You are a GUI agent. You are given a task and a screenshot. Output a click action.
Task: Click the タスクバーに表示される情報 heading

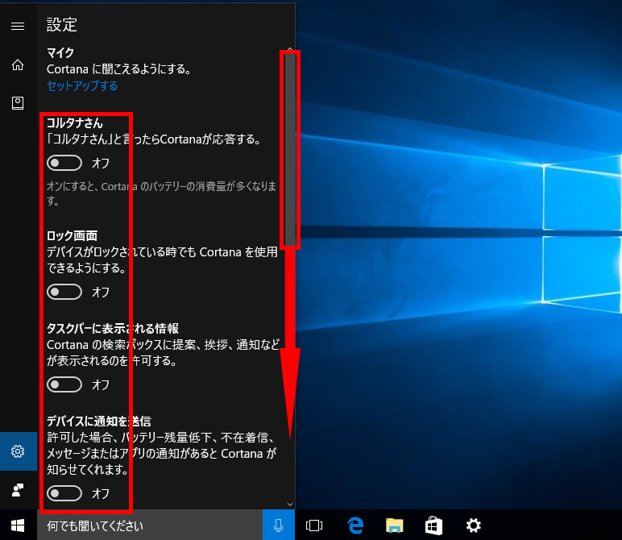[x=113, y=328]
